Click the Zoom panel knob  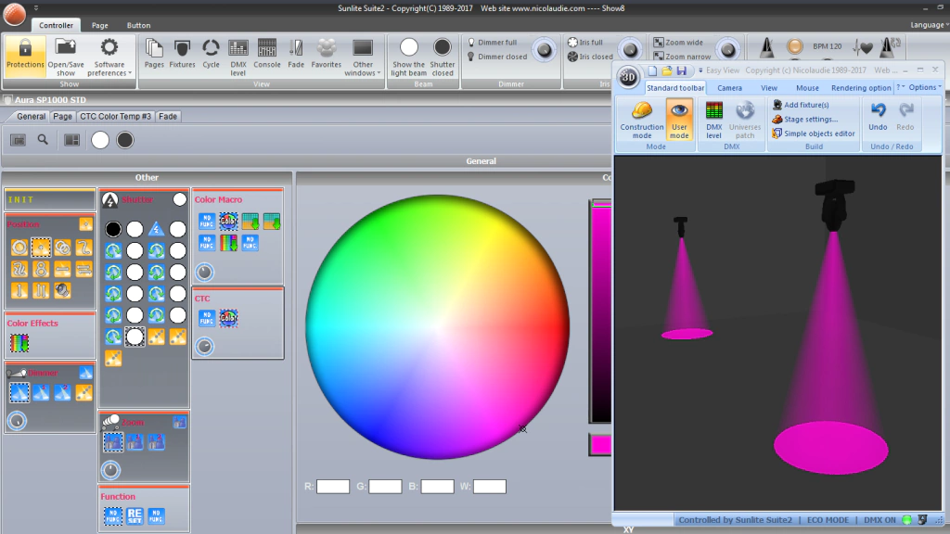pos(110,470)
